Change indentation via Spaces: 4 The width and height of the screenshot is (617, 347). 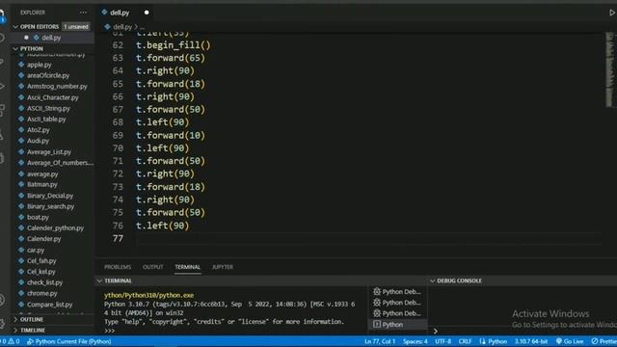(x=416, y=341)
